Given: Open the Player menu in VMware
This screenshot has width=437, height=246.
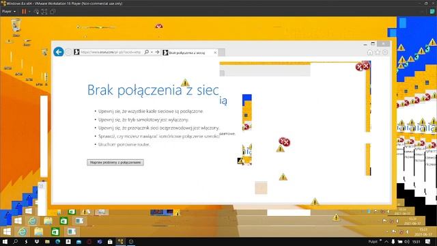Looking at the screenshot, I should pos(9,12).
